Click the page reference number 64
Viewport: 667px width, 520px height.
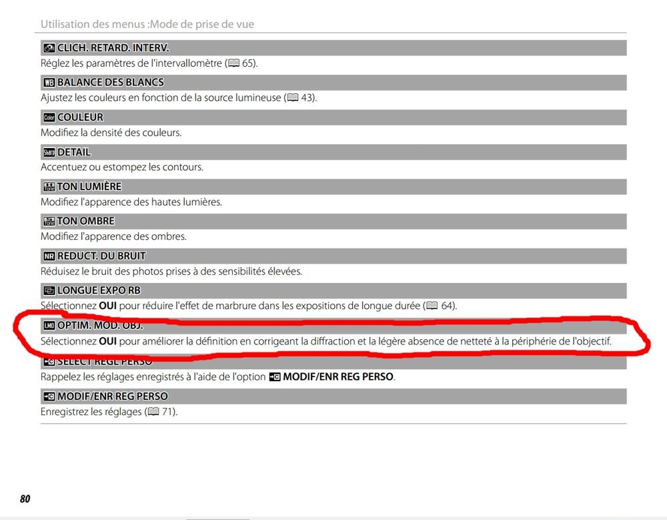click(x=447, y=306)
